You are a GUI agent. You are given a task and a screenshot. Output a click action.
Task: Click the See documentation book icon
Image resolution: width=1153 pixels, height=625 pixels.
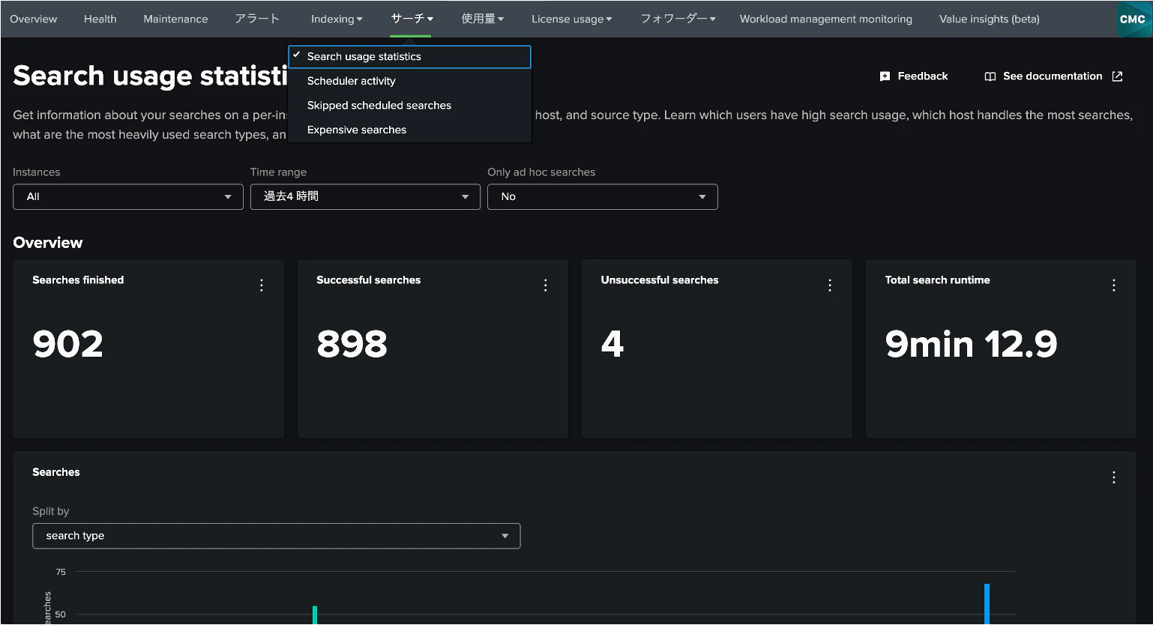[x=990, y=76]
